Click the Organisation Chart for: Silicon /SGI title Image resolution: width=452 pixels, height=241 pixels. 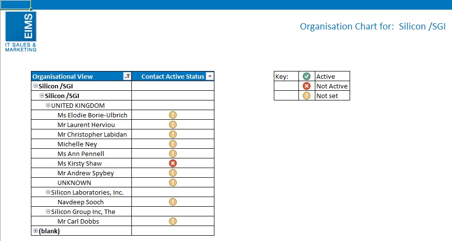[x=373, y=26]
